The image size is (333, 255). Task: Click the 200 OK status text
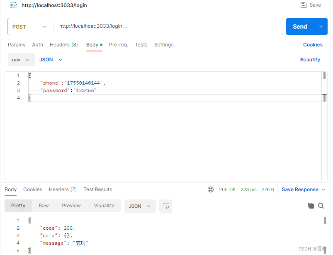[x=227, y=189]
